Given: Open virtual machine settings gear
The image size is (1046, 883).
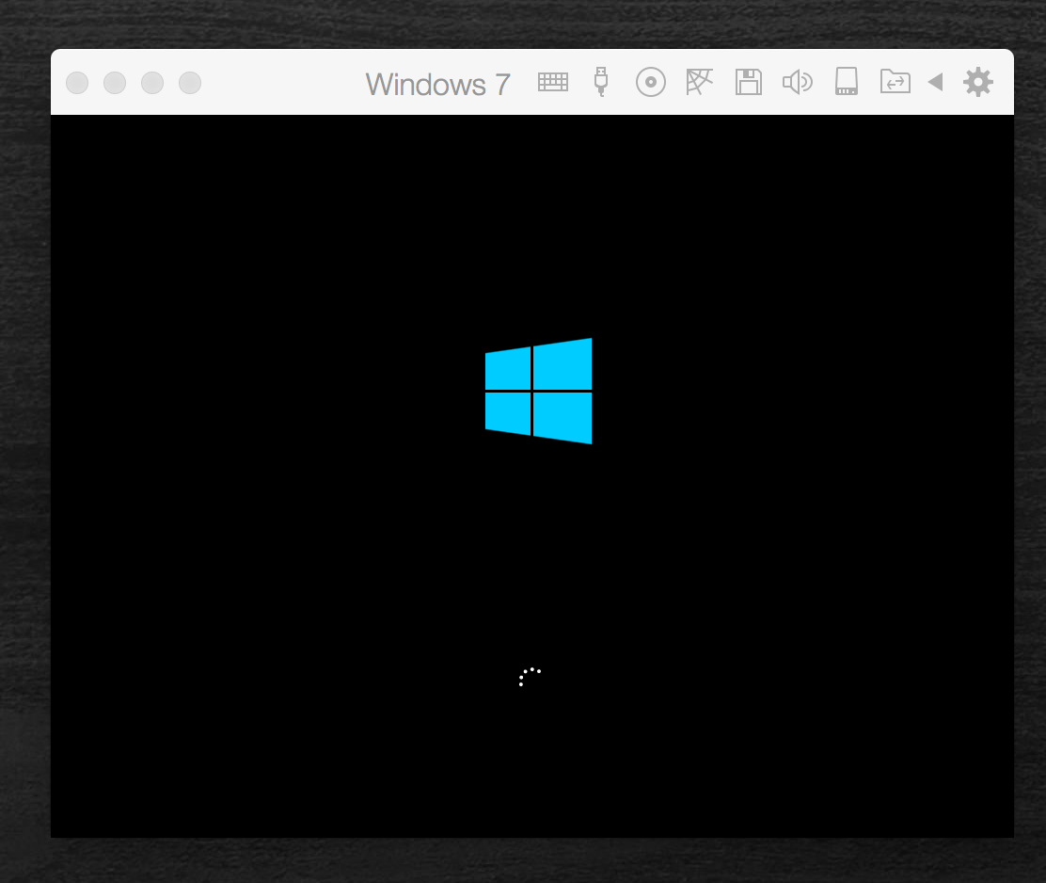Looking at the screenshot, I should point(978,82).
